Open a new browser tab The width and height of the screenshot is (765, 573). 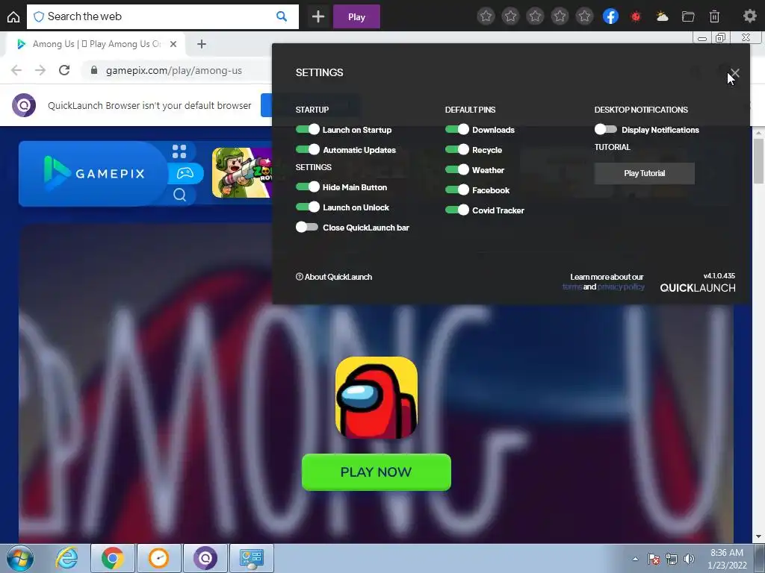[202, 44]
